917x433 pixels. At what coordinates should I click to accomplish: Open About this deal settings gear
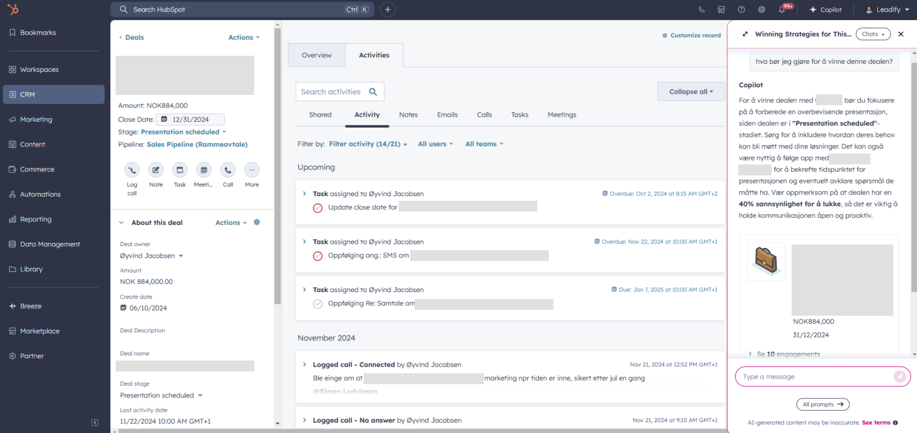[x=257, y=222]
